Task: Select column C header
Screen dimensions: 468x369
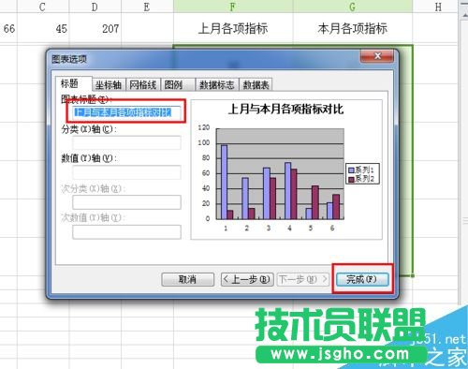Action: tap(43, 7)
